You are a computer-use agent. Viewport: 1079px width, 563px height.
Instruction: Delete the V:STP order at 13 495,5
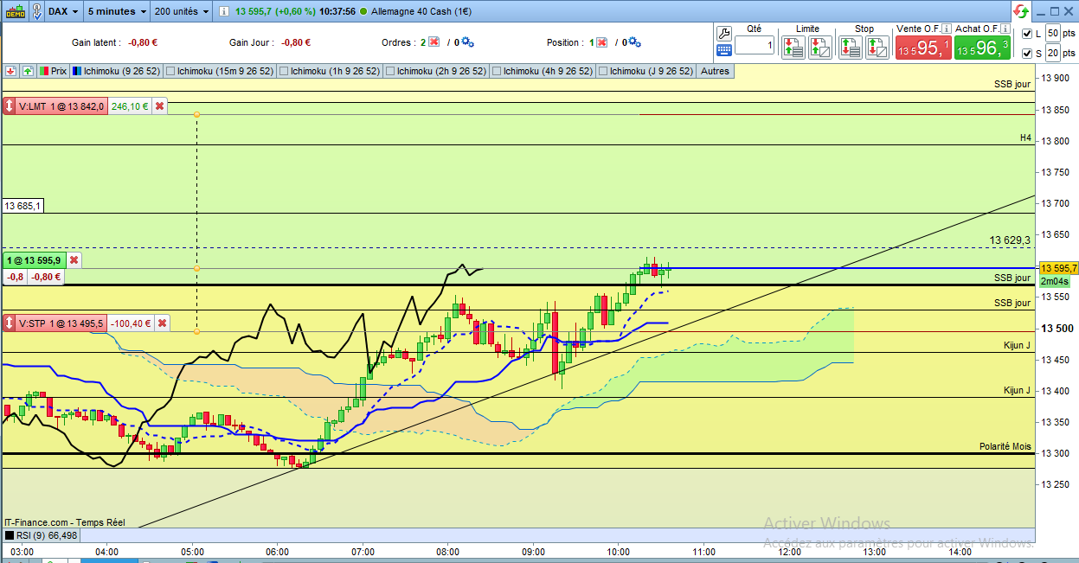click(x=162, y=323)
